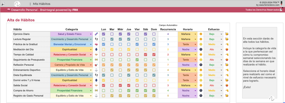
Task: Click the yellow moon emoji for Práctica de la Gratitud
Action: point(201,44)
